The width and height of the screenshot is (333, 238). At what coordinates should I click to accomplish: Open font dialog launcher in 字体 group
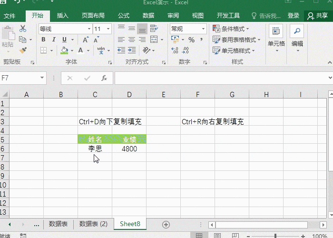pyautogui.click(x=110, y=62)
